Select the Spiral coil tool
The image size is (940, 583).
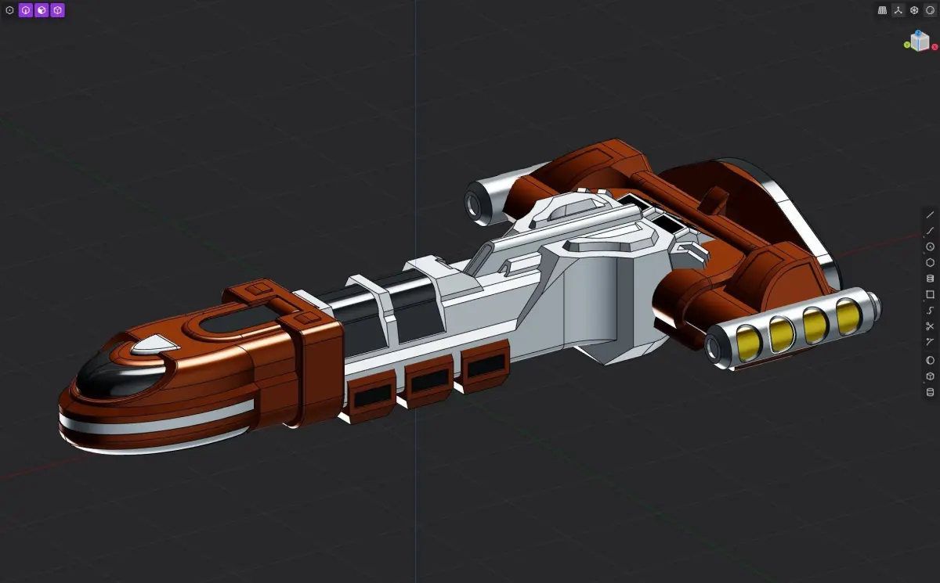(x=930, y=278)
